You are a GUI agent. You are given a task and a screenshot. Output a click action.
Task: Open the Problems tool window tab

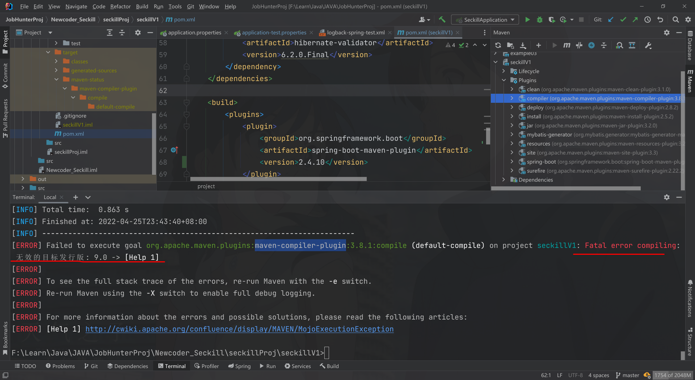point(60,366)
